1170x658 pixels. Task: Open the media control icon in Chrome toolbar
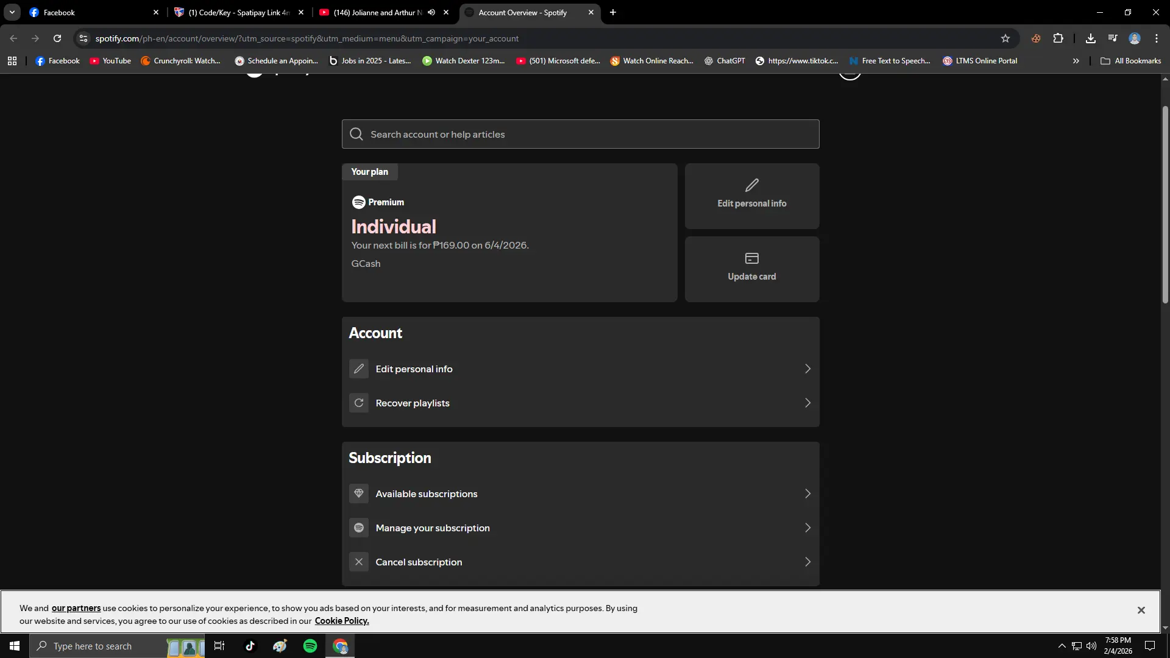[x=1113, y=38]
